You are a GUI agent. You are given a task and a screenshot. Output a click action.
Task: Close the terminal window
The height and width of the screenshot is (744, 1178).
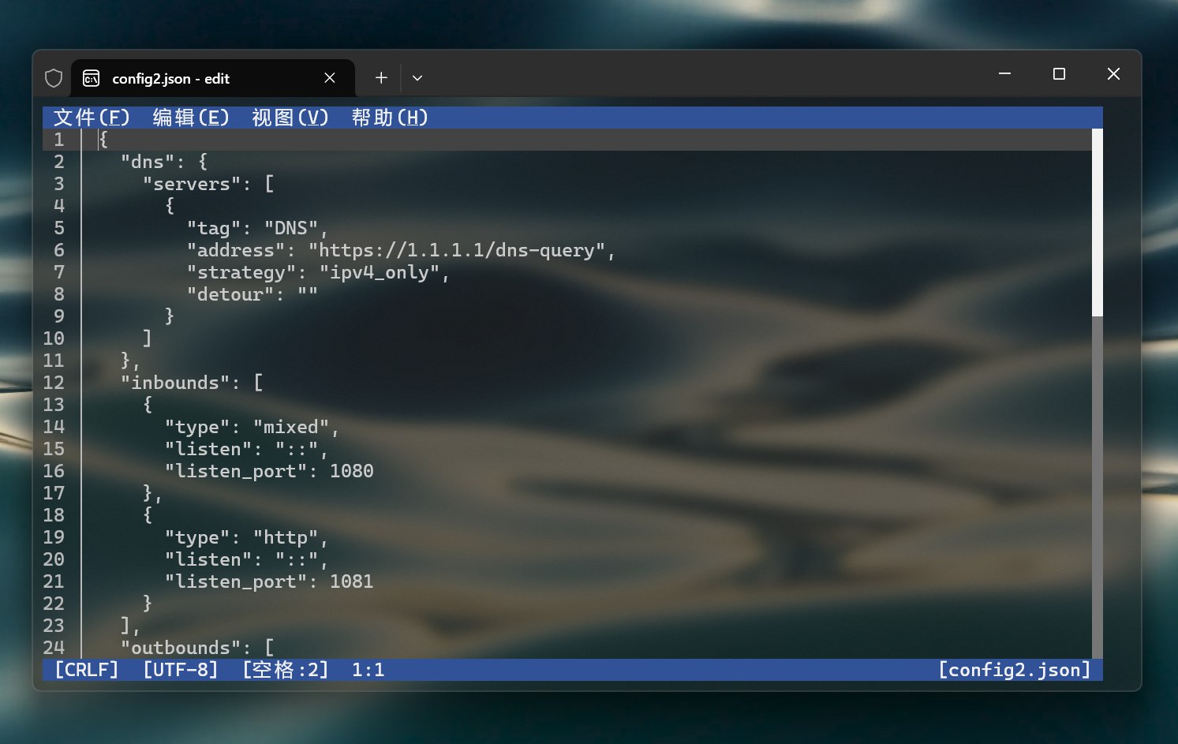tap(1113, 73)
